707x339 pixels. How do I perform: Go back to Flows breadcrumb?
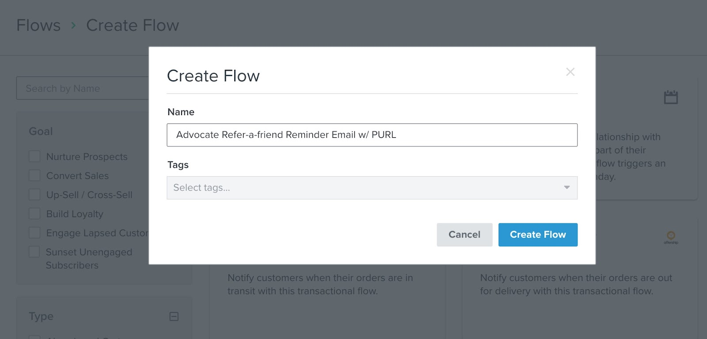coord(38,26)
